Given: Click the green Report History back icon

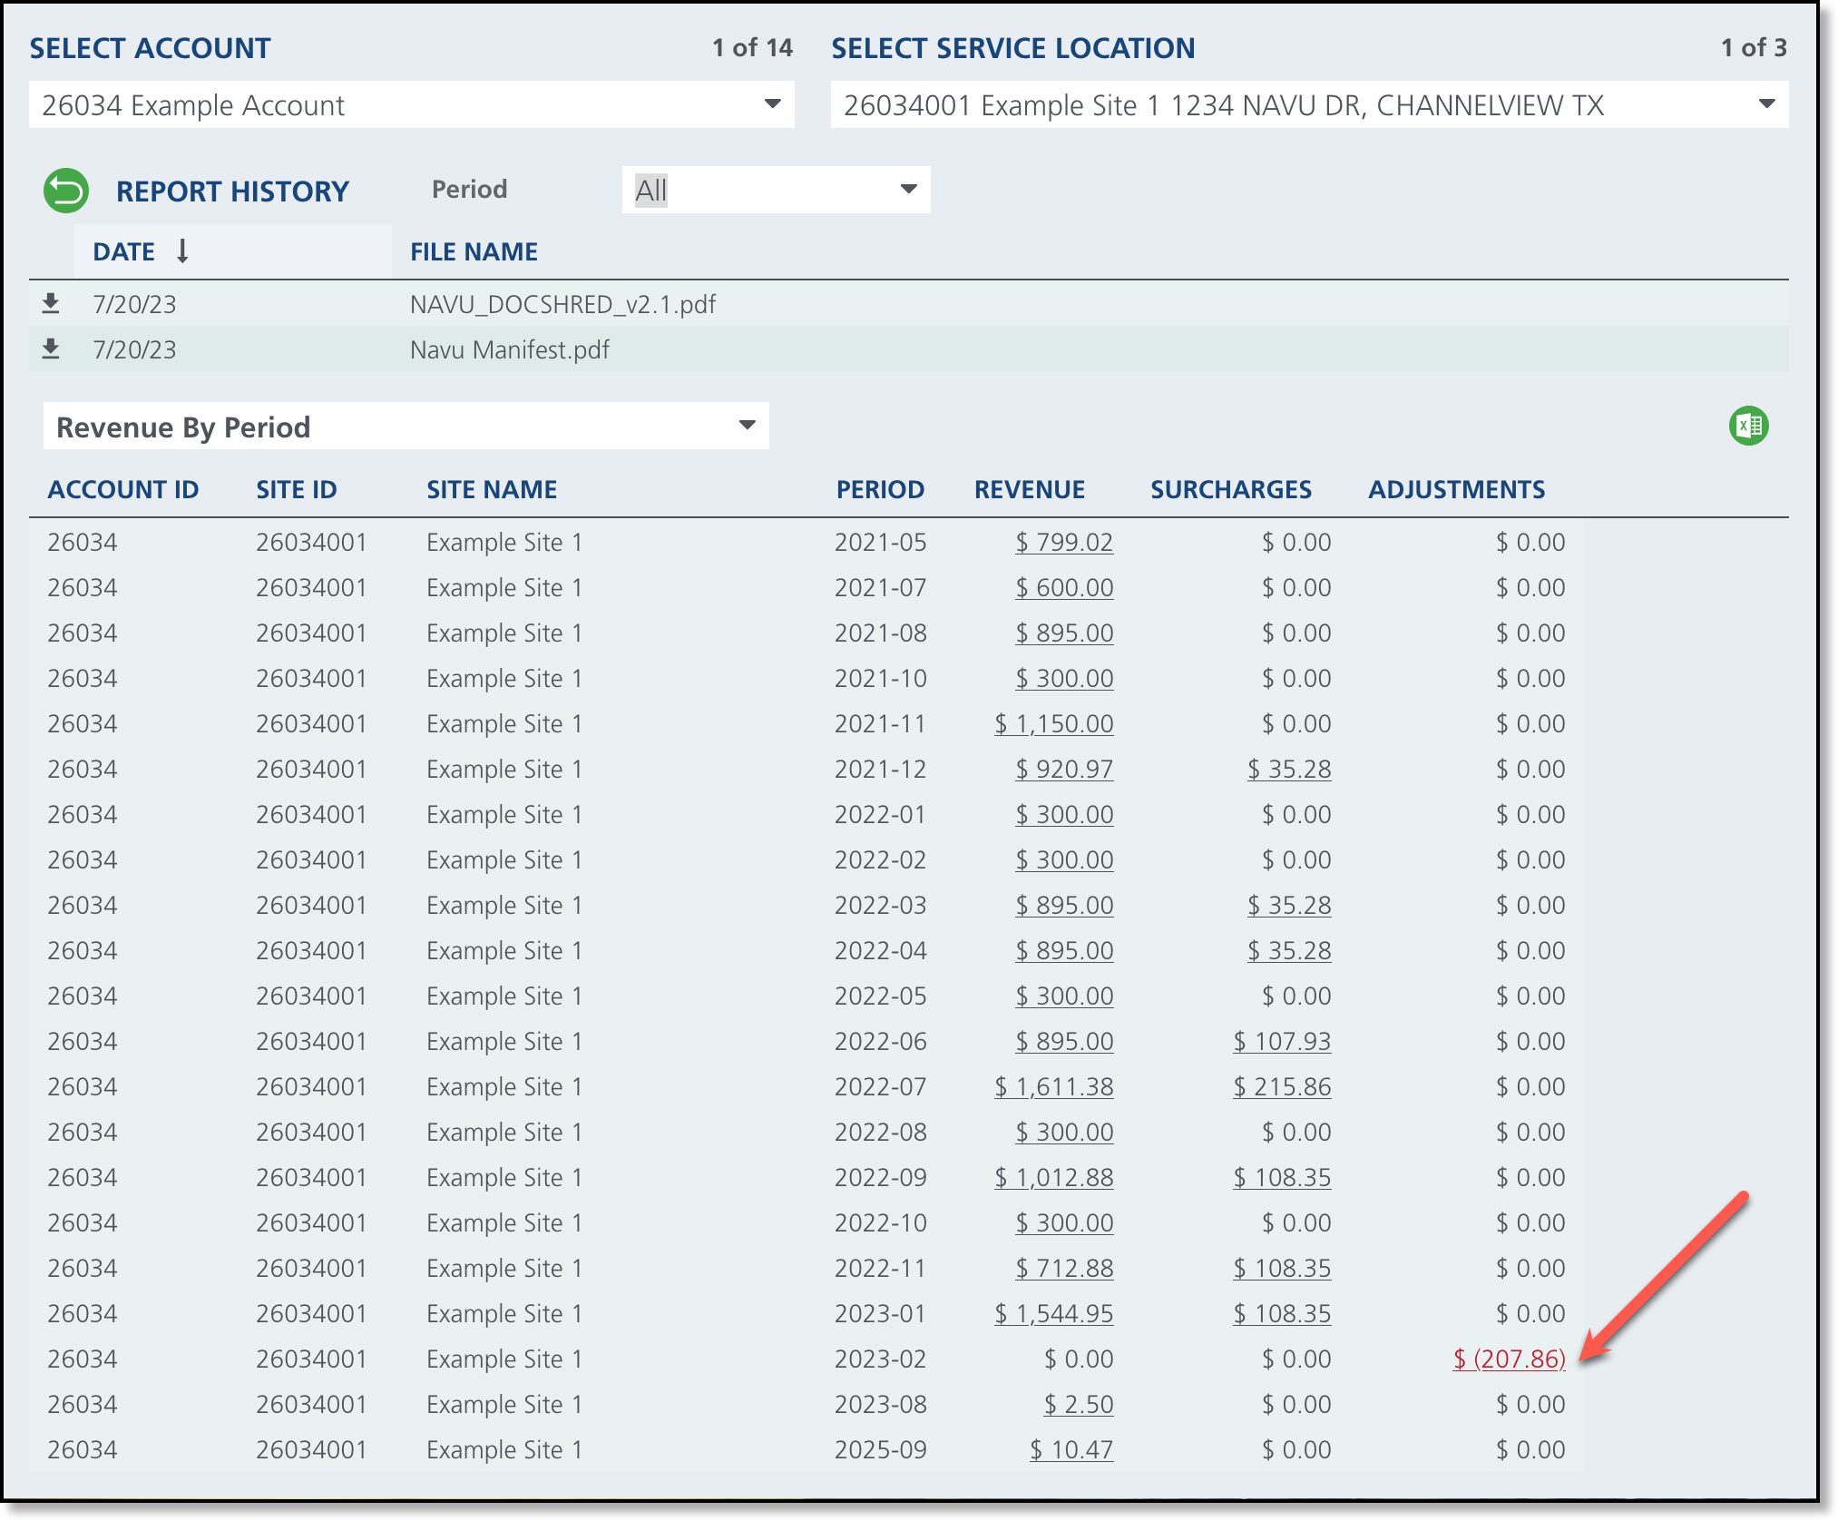Looking at the screenshot, I should (x=66, y=191).
